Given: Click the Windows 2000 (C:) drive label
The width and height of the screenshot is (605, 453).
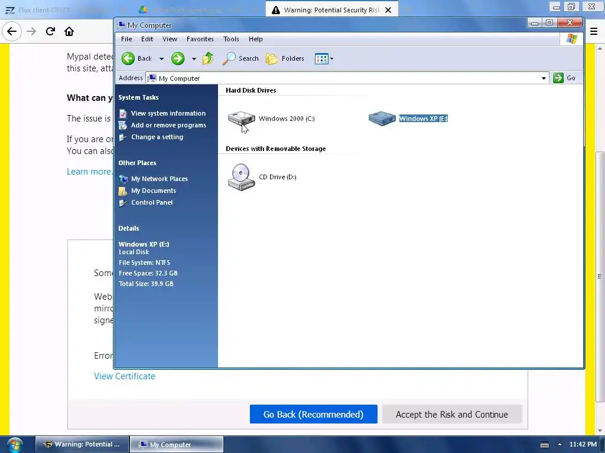Looking at the screenshot, I should [x=287, y=119].
